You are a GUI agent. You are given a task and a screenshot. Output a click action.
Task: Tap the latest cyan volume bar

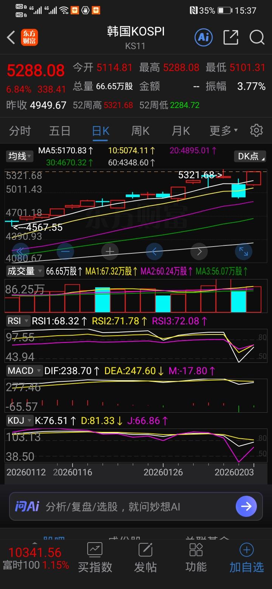click(x=238, y=301)
